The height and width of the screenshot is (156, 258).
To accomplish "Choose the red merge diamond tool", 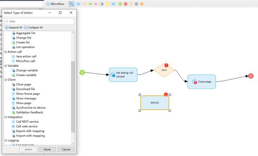I will coord(96,4).
